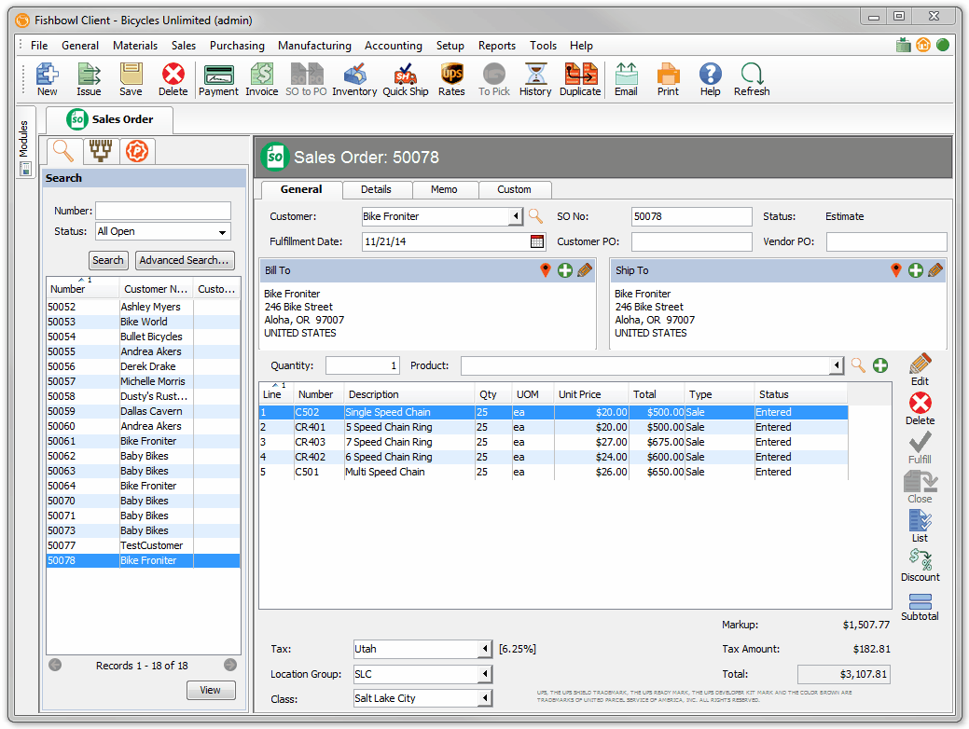This screenshot has width=969, height=729.
Task: Add a Discount line
Action: (921, 565)
